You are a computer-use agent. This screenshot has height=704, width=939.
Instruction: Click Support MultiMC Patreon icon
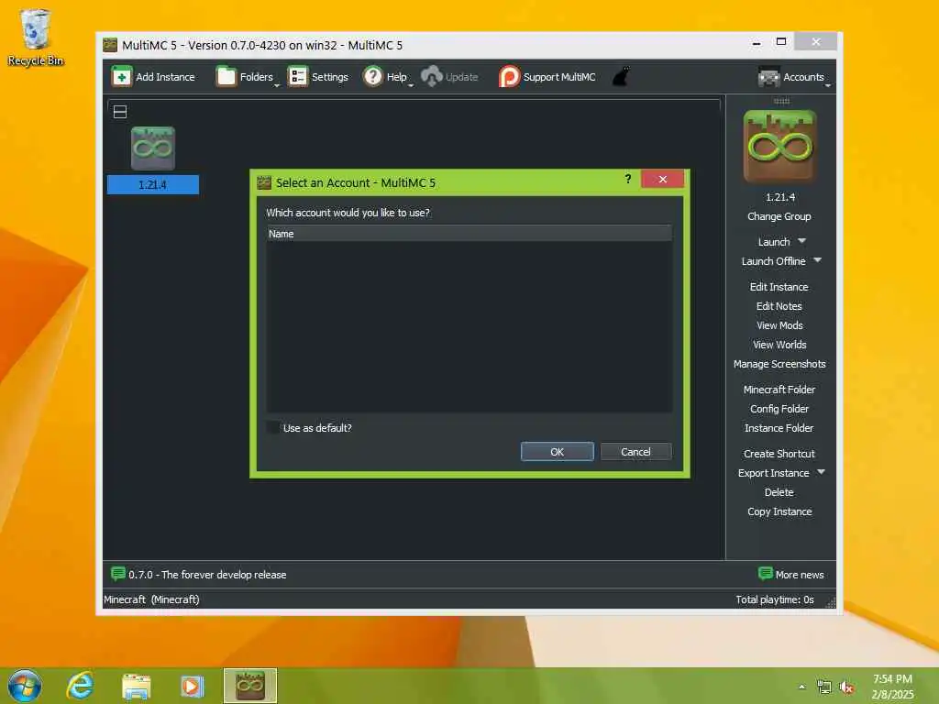coord(509,77)
